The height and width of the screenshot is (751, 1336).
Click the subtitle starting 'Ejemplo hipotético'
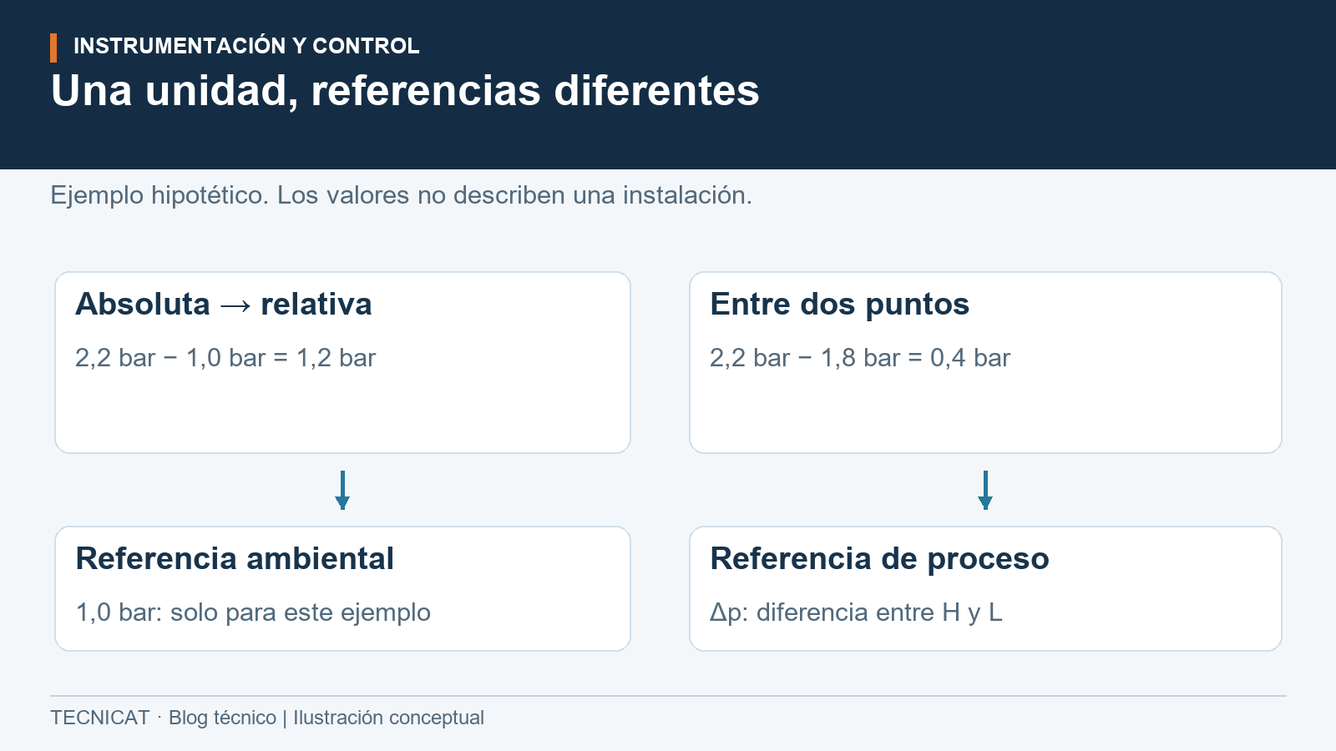click(x=401, y=195)
